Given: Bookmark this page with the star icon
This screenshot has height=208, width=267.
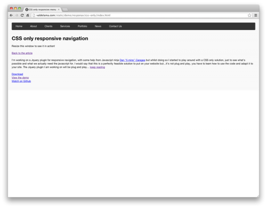Looking at the screenshot, I should click(x=250, y=15).
